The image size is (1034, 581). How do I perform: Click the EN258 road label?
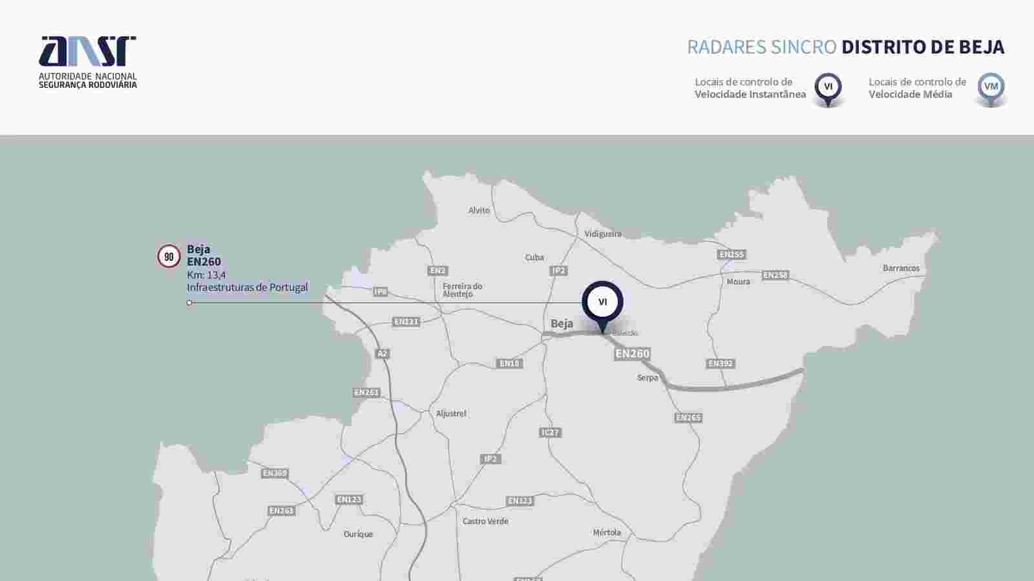coord(775,275)
